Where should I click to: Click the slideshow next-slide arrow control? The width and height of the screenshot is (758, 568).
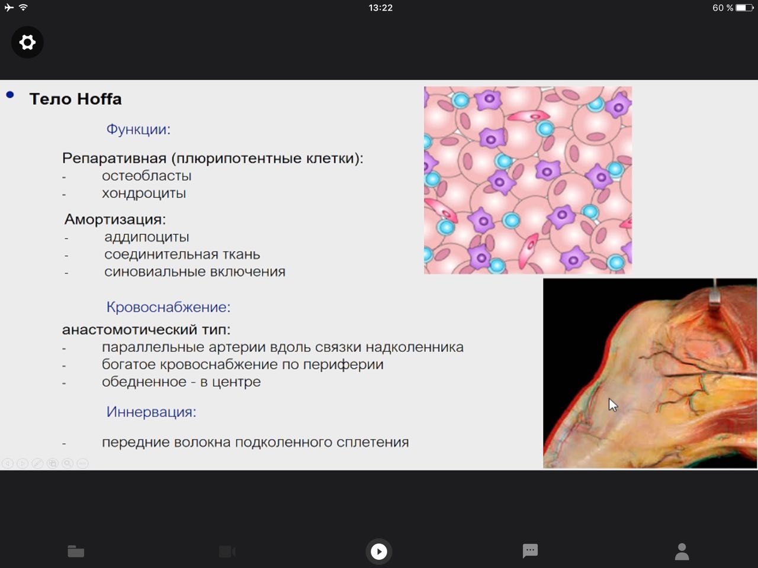[x=23, y=463]
